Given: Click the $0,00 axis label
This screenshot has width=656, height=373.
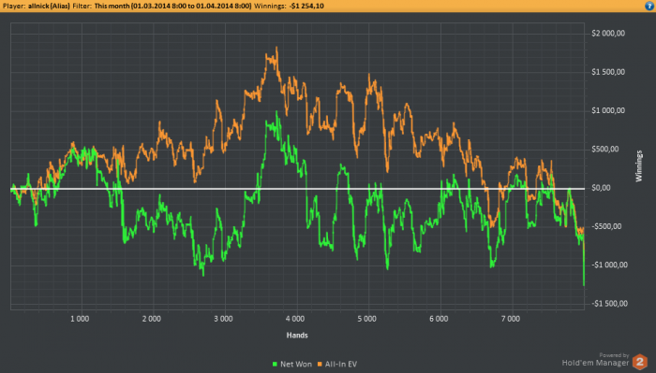Looking at the screenshot, I should [x=602, y=188].
